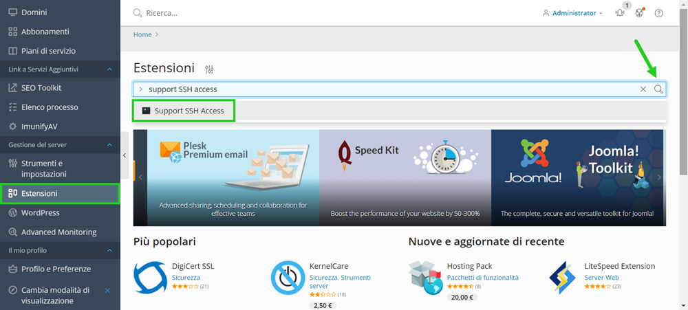Viewport: 688px width, 310px height.
Task: Open the Plesk Premium email banner
Action: [x=233, y=177]
